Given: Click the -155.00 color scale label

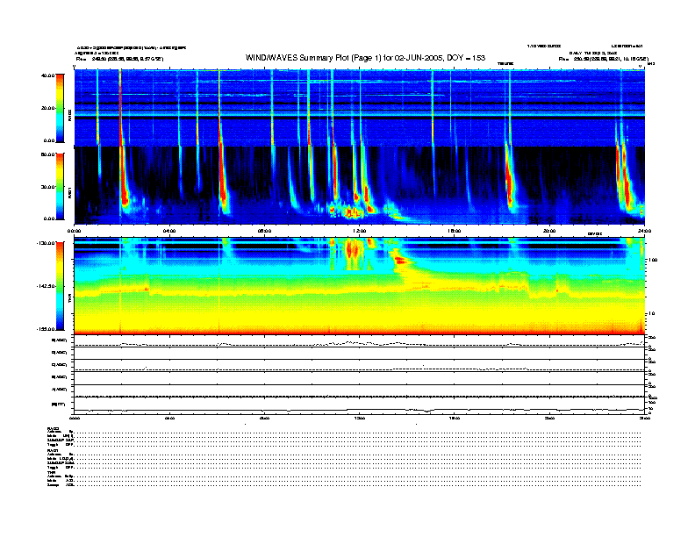Looking at the screenshot, I should click(46, 329).
